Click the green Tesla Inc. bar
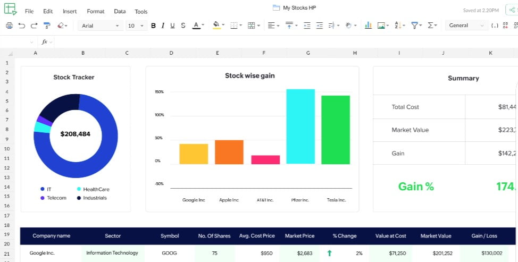The image size is (518, 262). [336, 130]
